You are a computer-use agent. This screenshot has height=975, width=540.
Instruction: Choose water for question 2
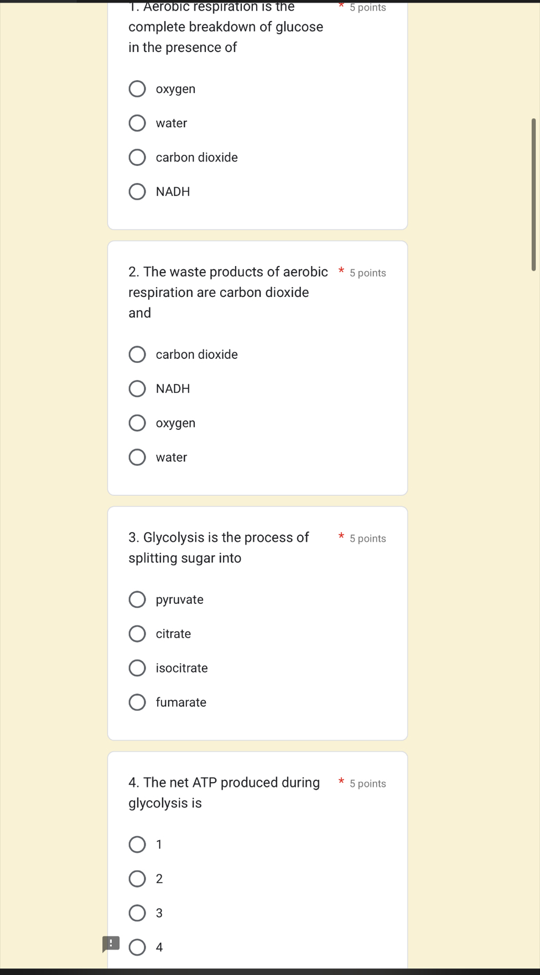point(137,457)
